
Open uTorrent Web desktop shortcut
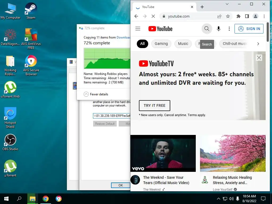tap(10, 90)
